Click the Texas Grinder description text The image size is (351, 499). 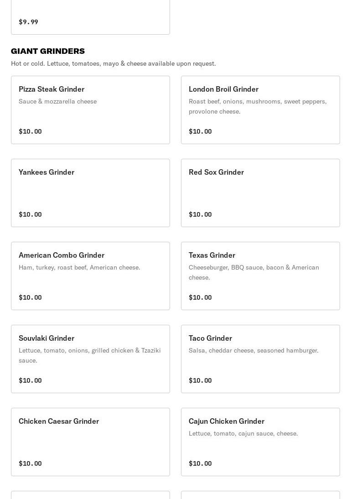[254, 272]
